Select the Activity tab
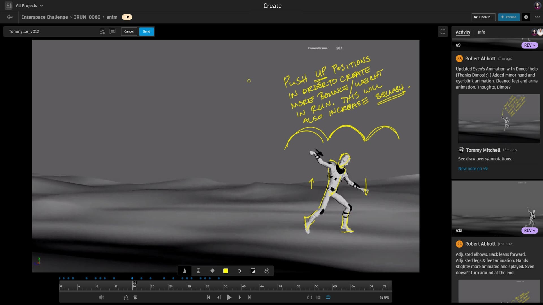This screenshot has width=543, height=305. 463,32
